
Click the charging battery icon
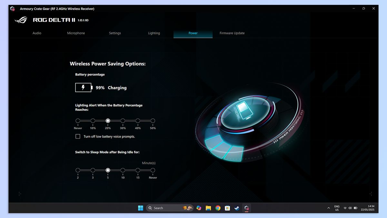(x=83, y=88)
